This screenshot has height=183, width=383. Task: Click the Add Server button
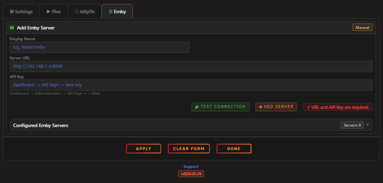tap(276, 107)
